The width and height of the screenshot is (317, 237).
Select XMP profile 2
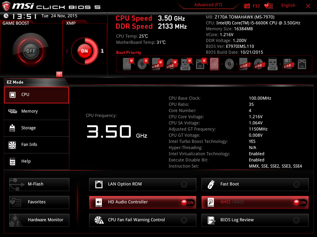pos(67,51)
